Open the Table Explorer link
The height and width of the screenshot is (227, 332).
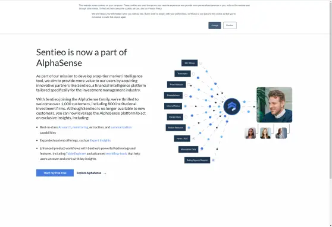(x=76, y=153)
